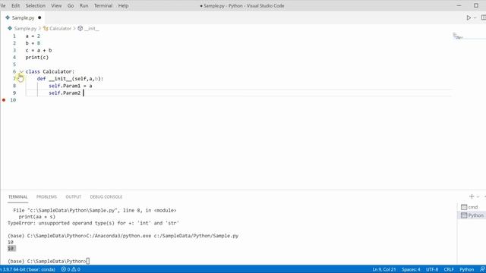Screen dimensions: 486x273
Task: Change line ending via CRLF status item
Action: coord(449,269)
